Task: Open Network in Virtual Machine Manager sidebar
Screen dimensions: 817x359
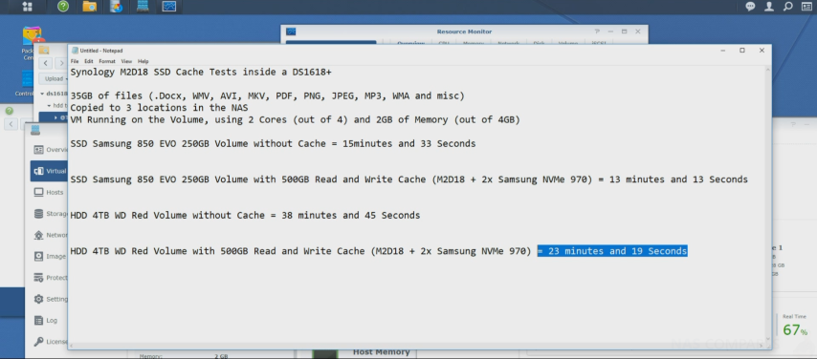Action: click(50, 235)
